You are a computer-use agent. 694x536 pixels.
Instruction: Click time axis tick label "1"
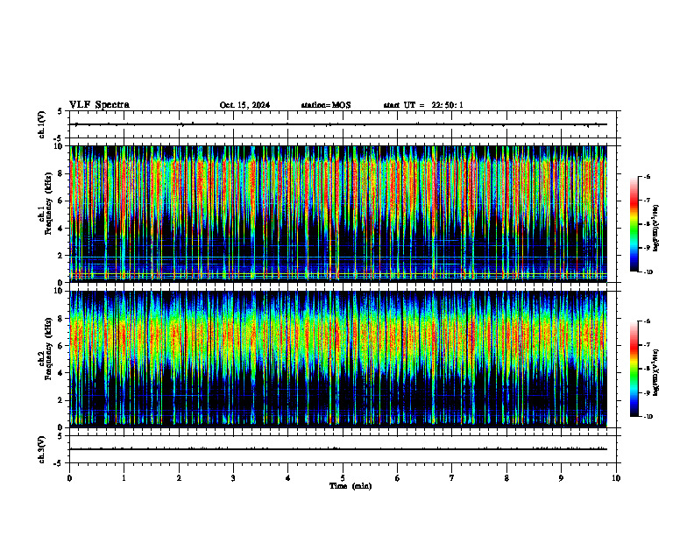point(124,478)
